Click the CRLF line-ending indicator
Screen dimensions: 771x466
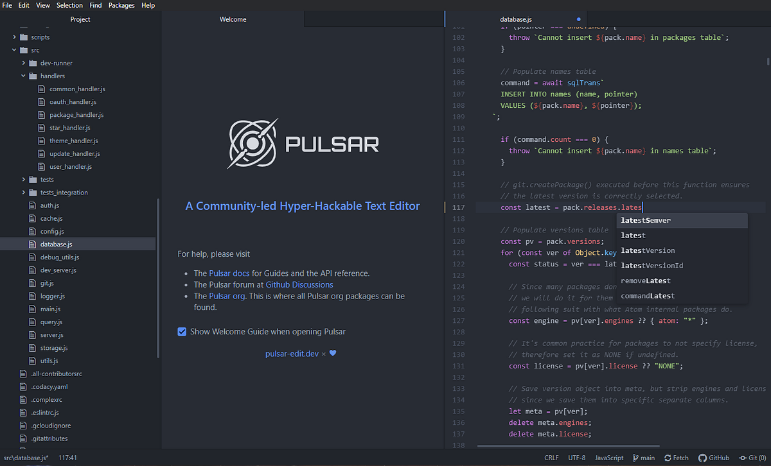tap(551, 458)
